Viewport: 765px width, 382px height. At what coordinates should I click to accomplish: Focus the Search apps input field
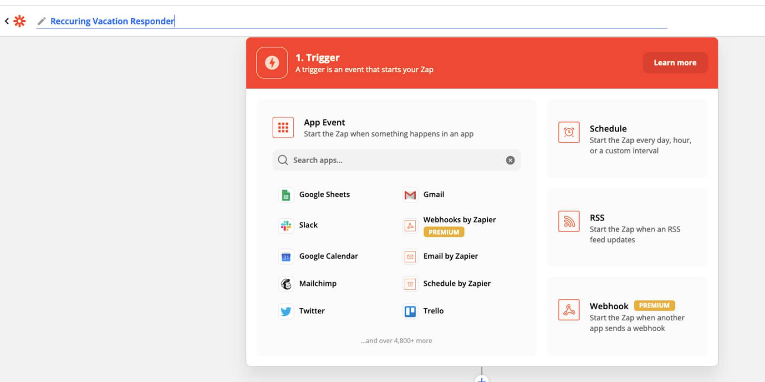coord(392,160)
